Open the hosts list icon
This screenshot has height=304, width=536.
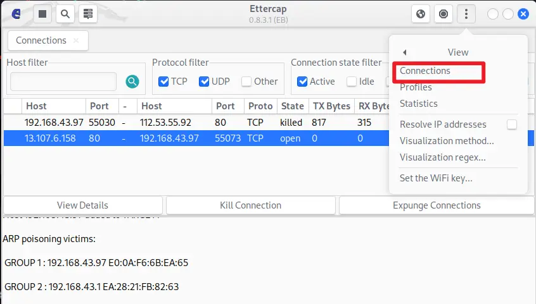87,13
